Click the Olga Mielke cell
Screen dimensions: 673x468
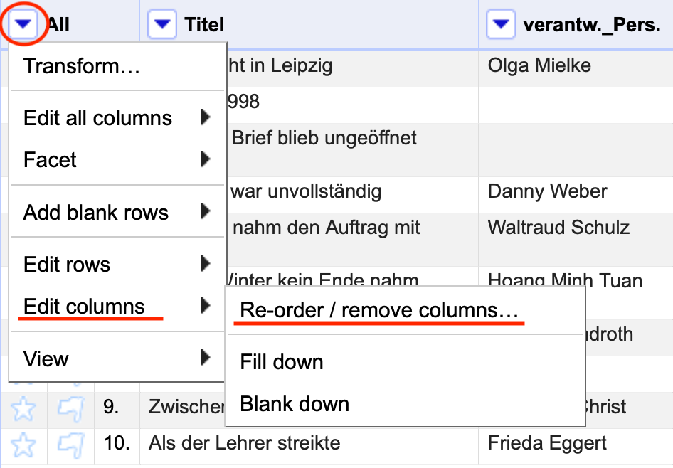[539, 66]
